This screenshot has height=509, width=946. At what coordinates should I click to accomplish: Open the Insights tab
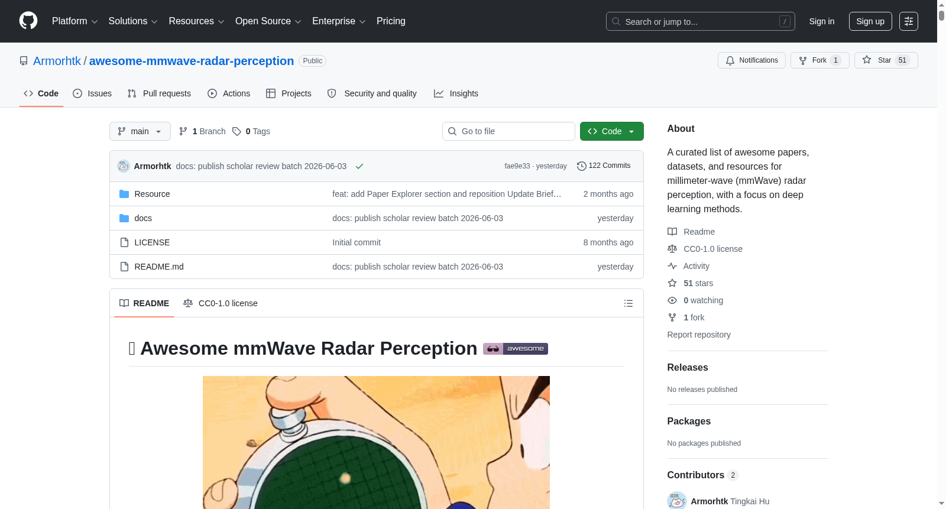click(456, 93)
